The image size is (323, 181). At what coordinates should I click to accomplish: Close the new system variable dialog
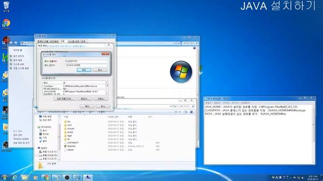[x=105, y=54]
